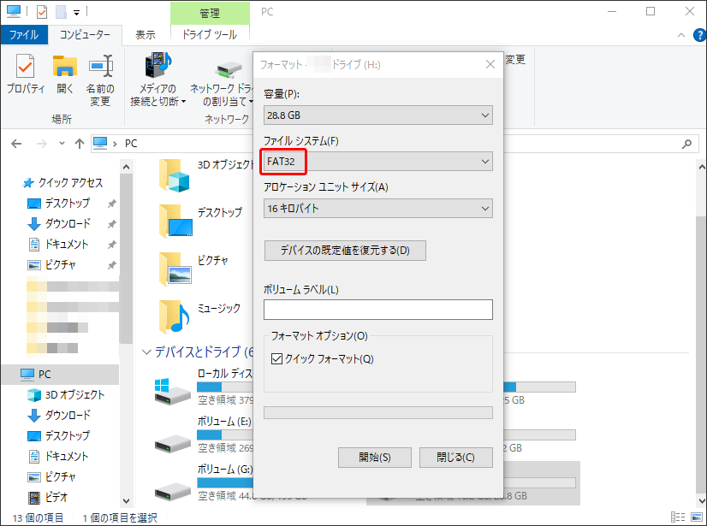Open the アロケーション ユニット サイズ dropdown
This screenshot has height=526, width=707.
[x=377, y=208]
